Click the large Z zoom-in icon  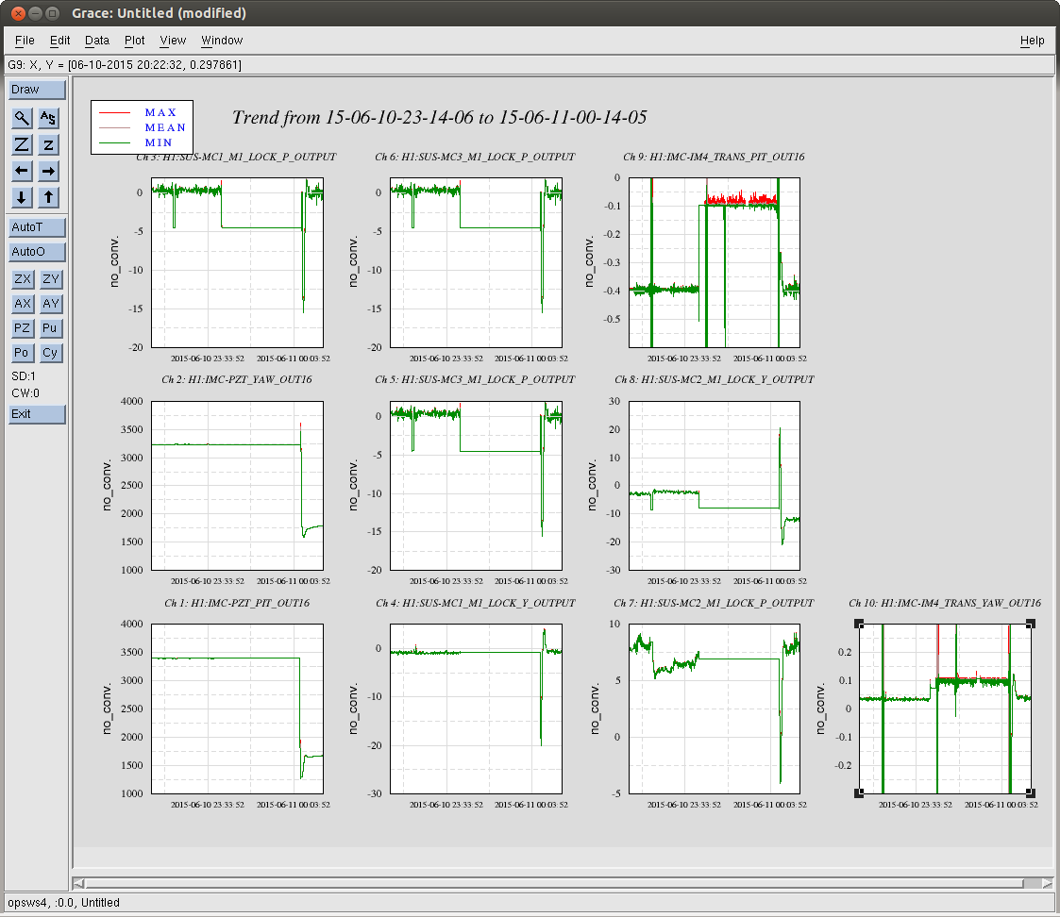coord(22,144)
